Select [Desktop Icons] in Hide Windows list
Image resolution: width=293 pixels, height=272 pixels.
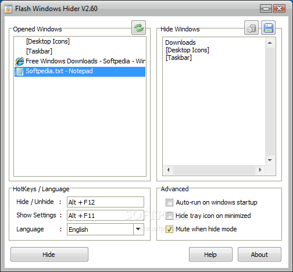(x=187, y=50)
